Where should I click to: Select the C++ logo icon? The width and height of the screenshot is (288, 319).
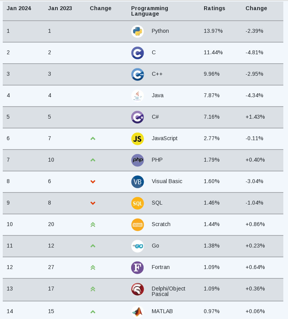137,74
